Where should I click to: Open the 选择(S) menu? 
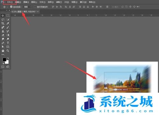[51, 2]
